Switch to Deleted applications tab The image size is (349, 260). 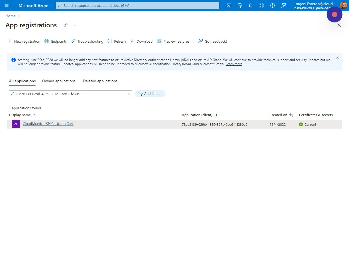tap(100, 81)
